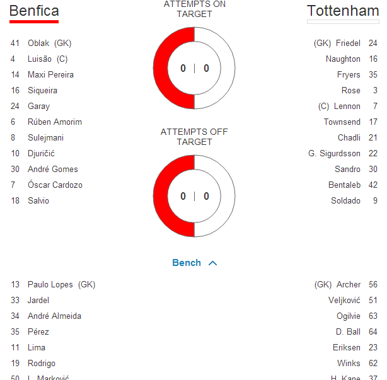Click the Attempts On Target donut chart
This screenshot has width=387, height=380.
[194, 68]
